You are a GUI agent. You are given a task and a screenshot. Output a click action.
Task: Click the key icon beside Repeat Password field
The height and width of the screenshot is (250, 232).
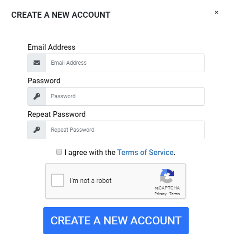point(37,130)
